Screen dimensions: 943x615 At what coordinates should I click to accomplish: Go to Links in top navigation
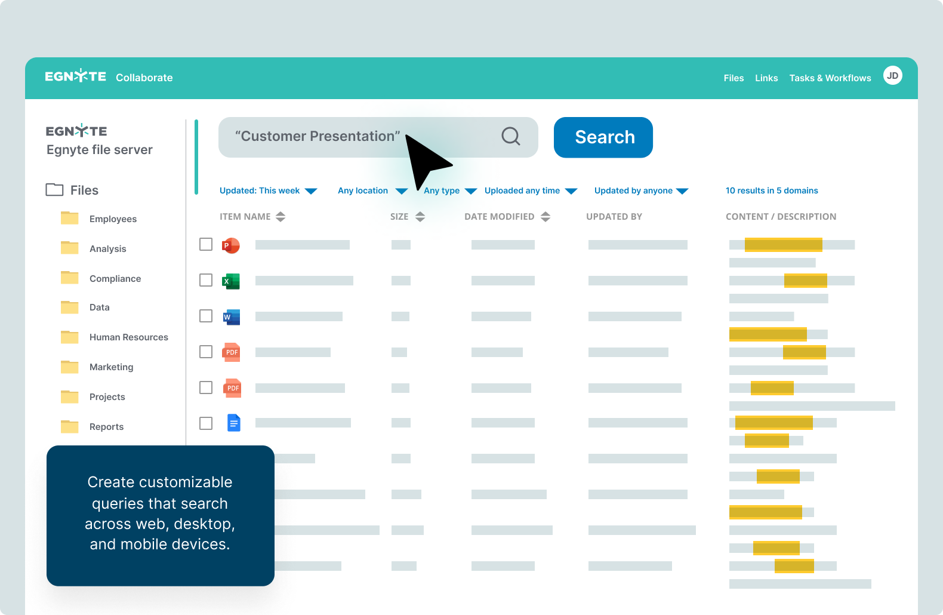[766, 78]
